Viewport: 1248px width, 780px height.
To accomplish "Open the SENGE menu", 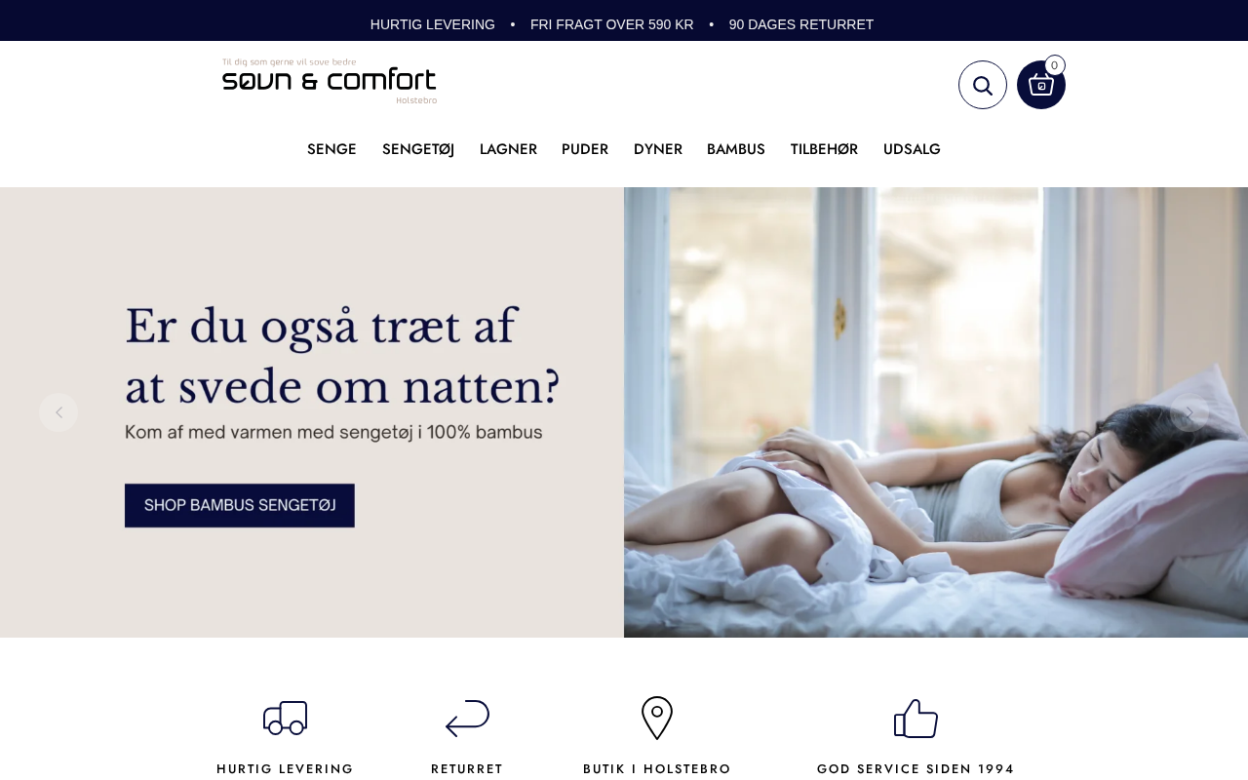I will coord(331,149).
